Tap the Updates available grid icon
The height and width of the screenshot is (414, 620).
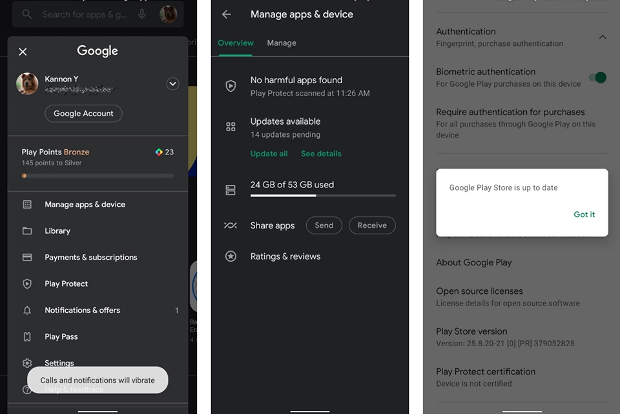[x=231, y=127]
